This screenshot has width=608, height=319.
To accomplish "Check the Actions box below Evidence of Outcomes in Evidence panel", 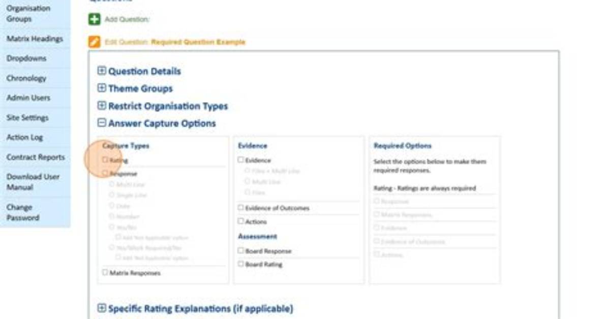I will click(x=241, y=221).
